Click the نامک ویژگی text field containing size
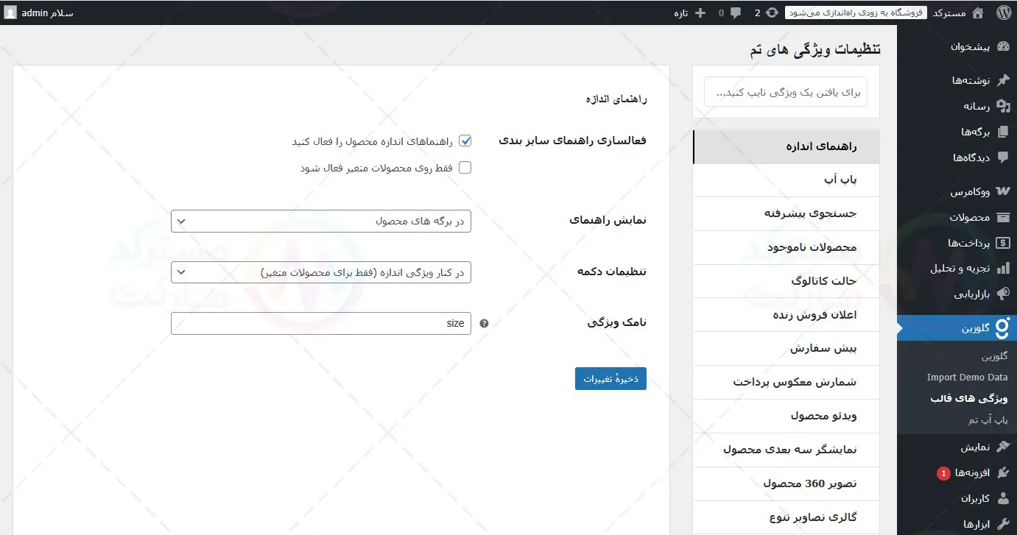 [x=321, y=323]
